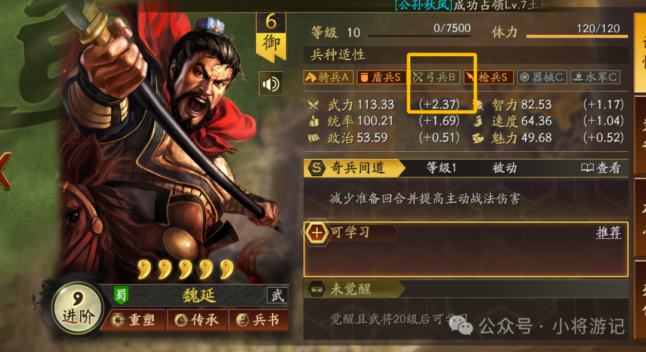
Task: Tap the 进阶 round advance icon
Action: click(77, 308)
